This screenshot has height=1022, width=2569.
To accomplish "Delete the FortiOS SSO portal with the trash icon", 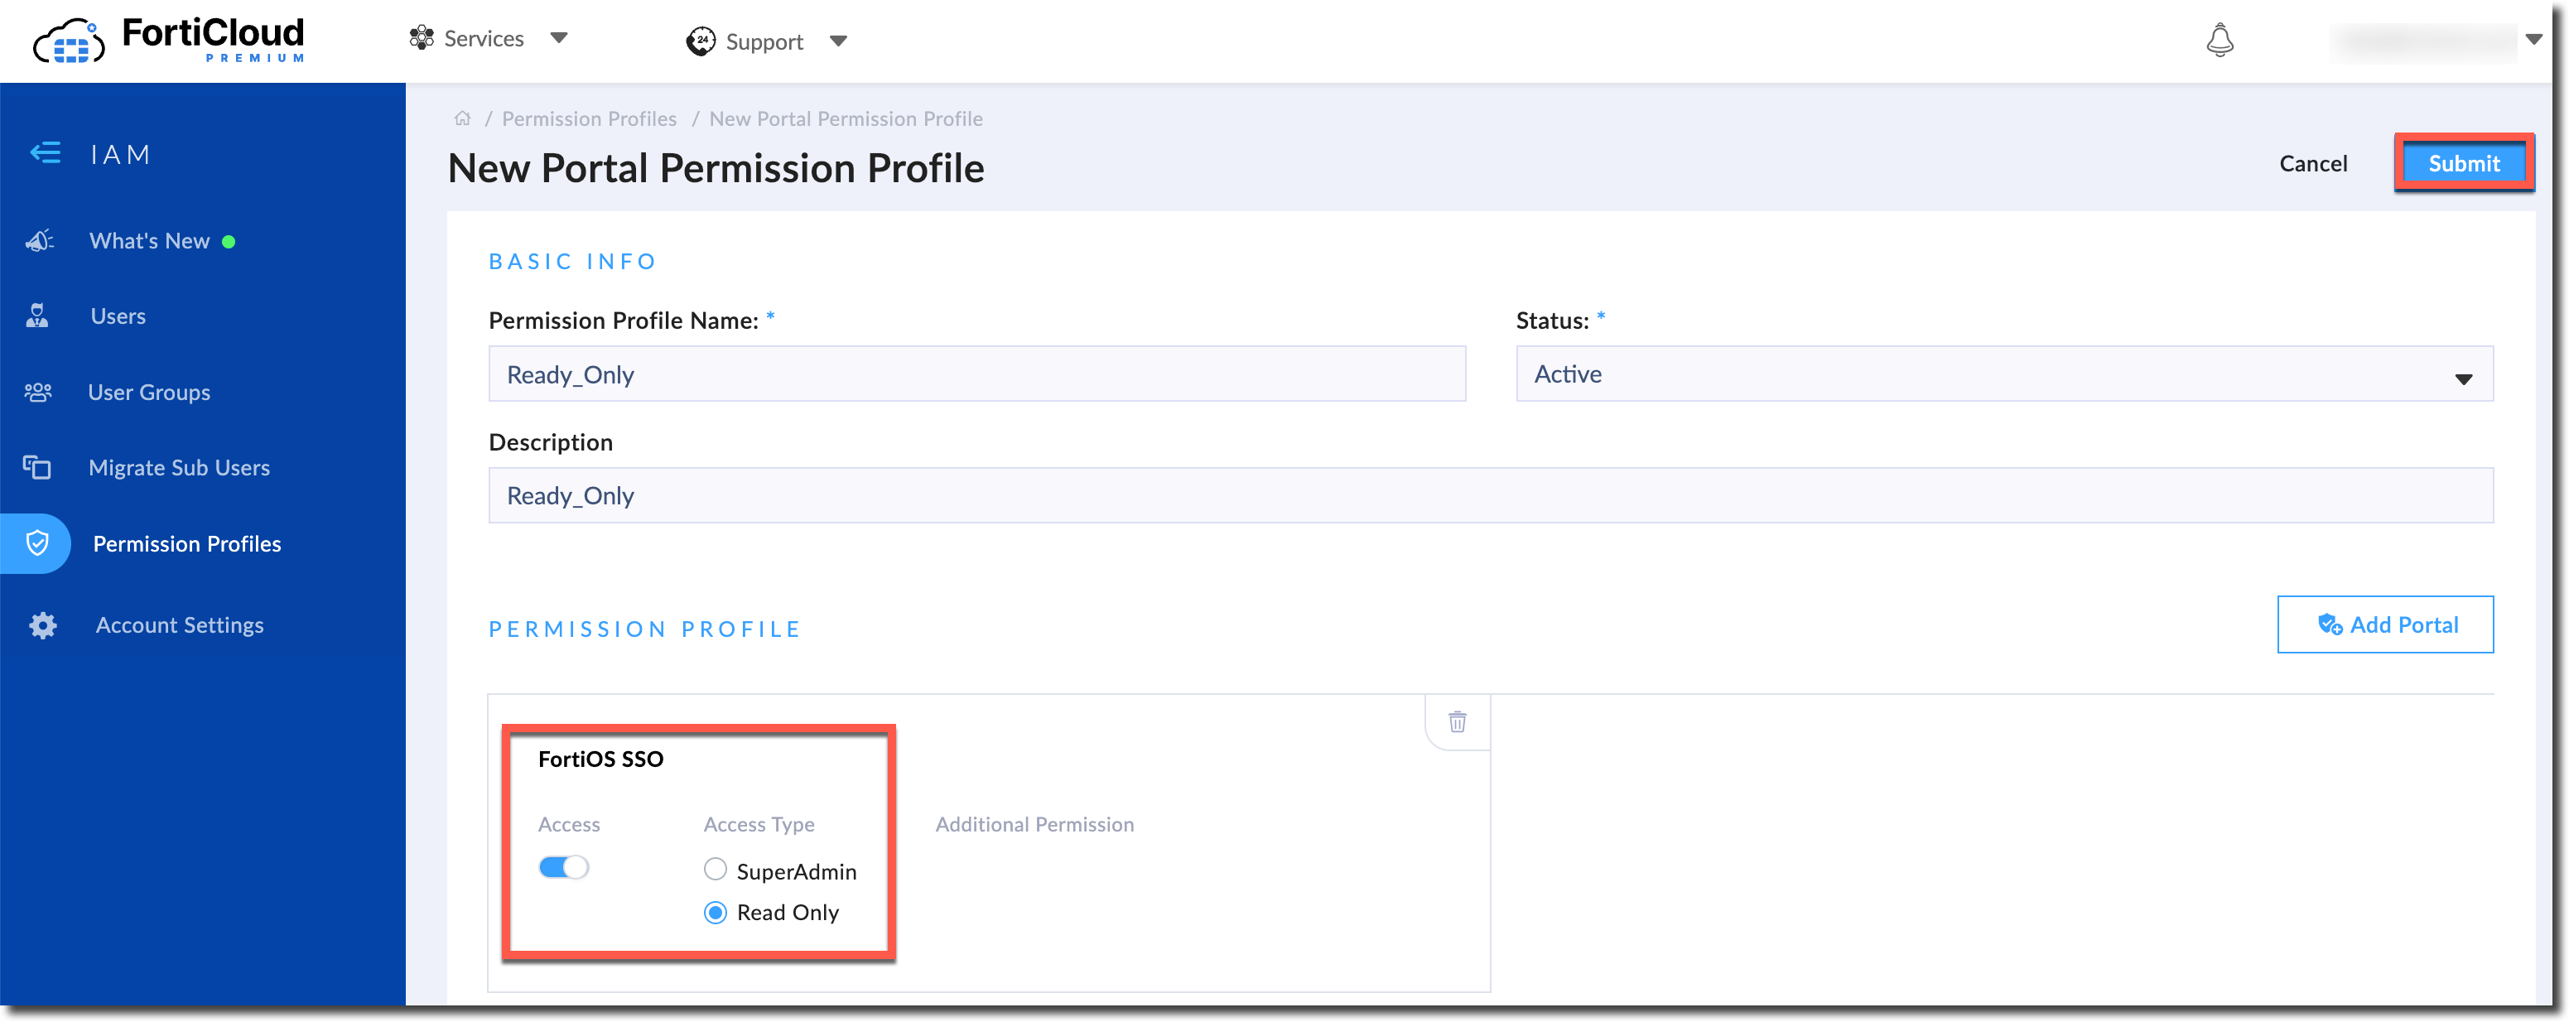I will click(x=1457, y=721).
